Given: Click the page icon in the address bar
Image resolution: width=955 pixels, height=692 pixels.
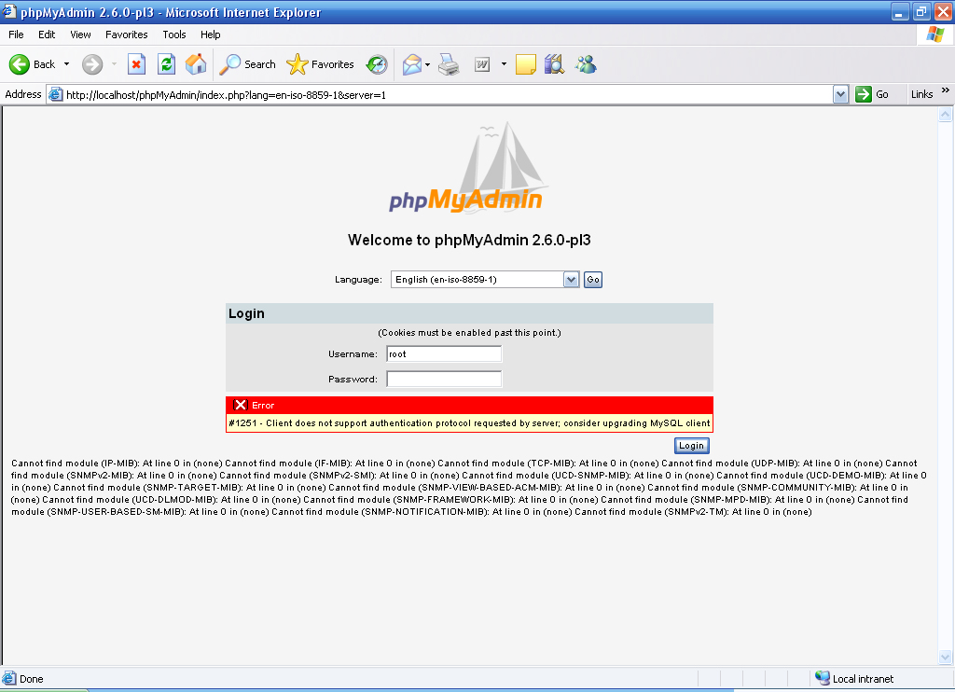Looking at the screenshot, I should coord(55,94).
